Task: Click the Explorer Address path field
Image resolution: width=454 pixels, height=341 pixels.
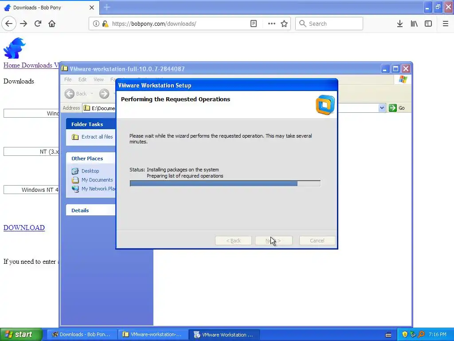Action: coord(99,108)
